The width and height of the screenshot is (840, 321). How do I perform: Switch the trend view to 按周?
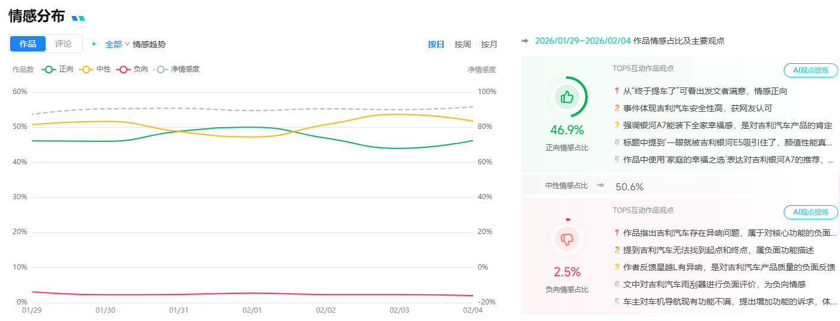click(x=462, y=44)
